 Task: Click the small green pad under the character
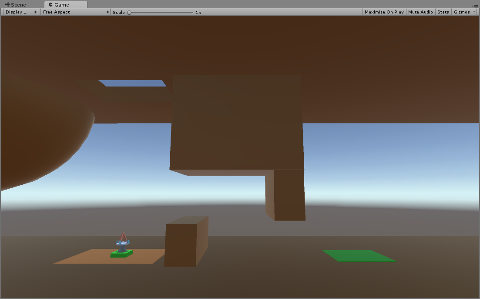click(x=121, y=254)
